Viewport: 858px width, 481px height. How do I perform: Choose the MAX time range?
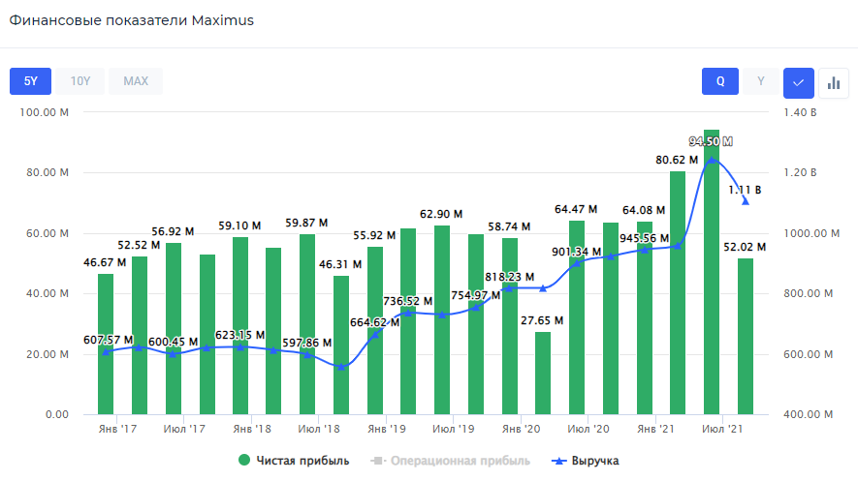tap(136, 81)
